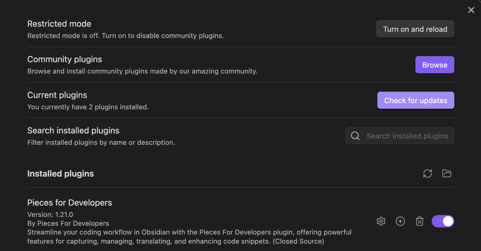This screenshot has height=251, width=481.
Task: Focus the Search installed plugins field
Action: pos(400,136)
